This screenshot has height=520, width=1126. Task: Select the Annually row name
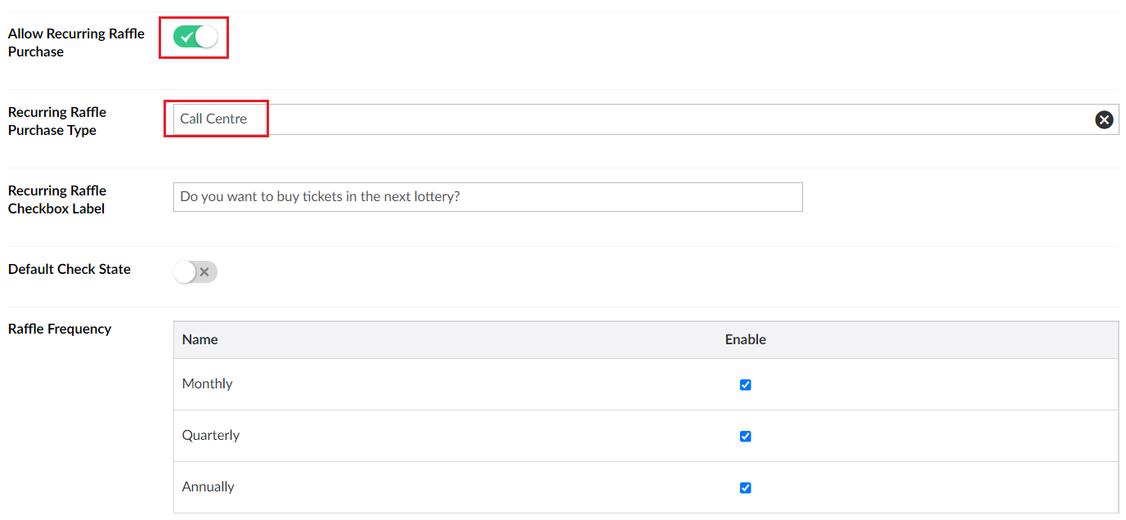(x=208, y=486)
